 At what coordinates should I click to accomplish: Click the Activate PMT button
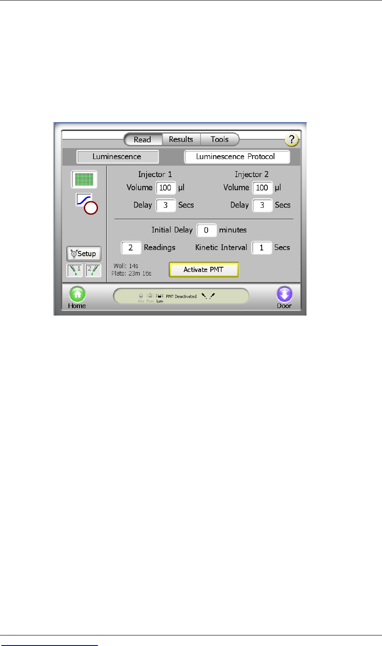(x=204, y=269)
